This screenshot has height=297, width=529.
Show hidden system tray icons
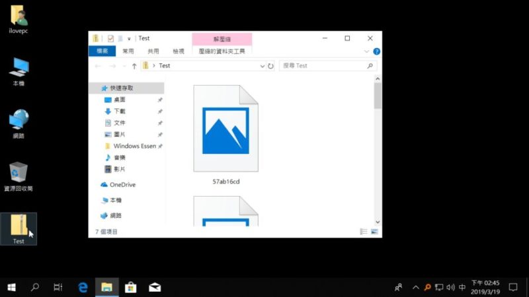click(x=416, y=287)
